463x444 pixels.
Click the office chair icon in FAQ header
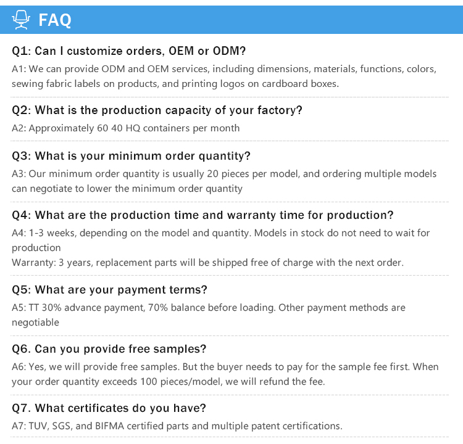coord(20,20)
